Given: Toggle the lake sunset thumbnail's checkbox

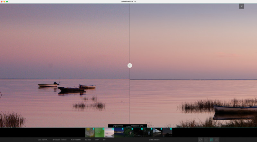Looking at the screenshot, I should point(113,129).
